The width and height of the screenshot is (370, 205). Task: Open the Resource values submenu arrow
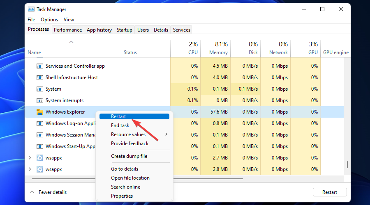[x=166, y=134]
